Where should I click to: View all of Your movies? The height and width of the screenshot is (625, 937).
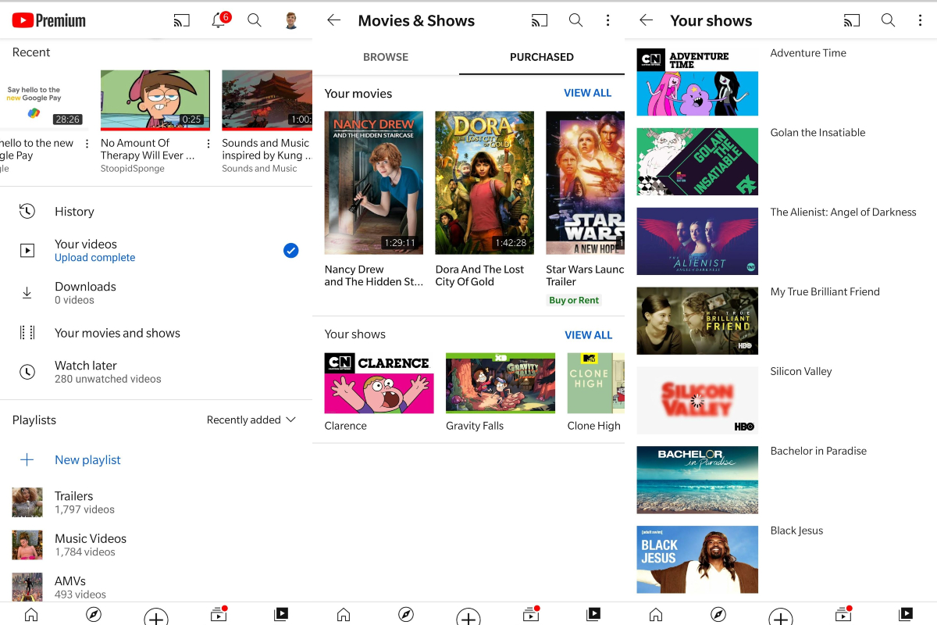coord(588,93)
